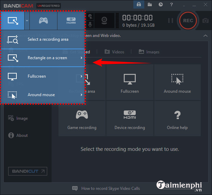
Task: Open the Image settings in sidebar
Action: click(18, 118)
